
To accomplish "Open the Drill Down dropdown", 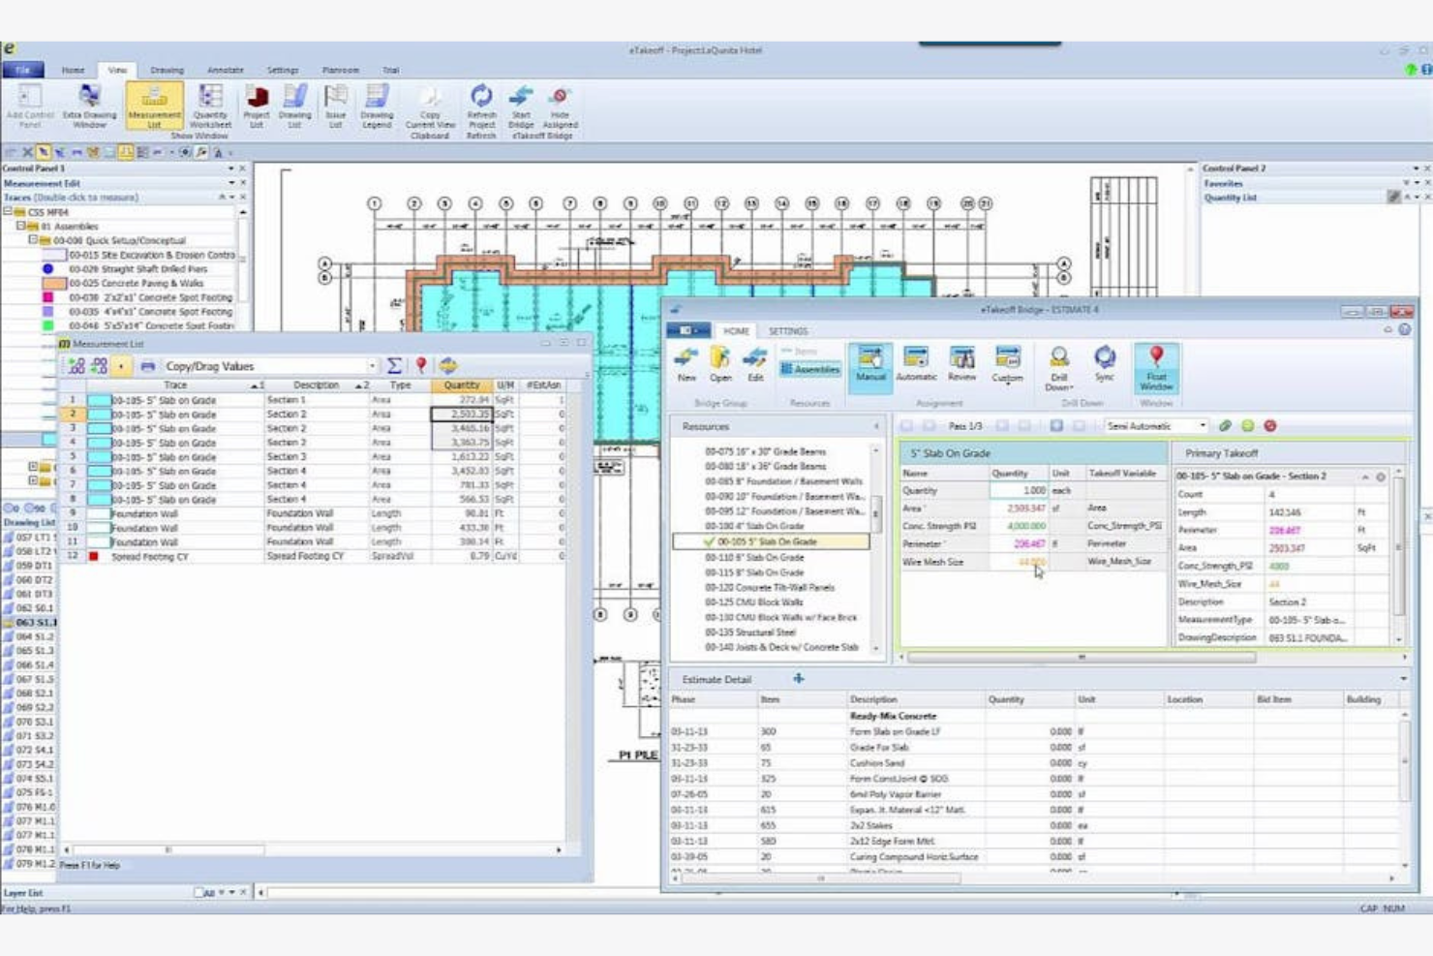I will 1059,368.
